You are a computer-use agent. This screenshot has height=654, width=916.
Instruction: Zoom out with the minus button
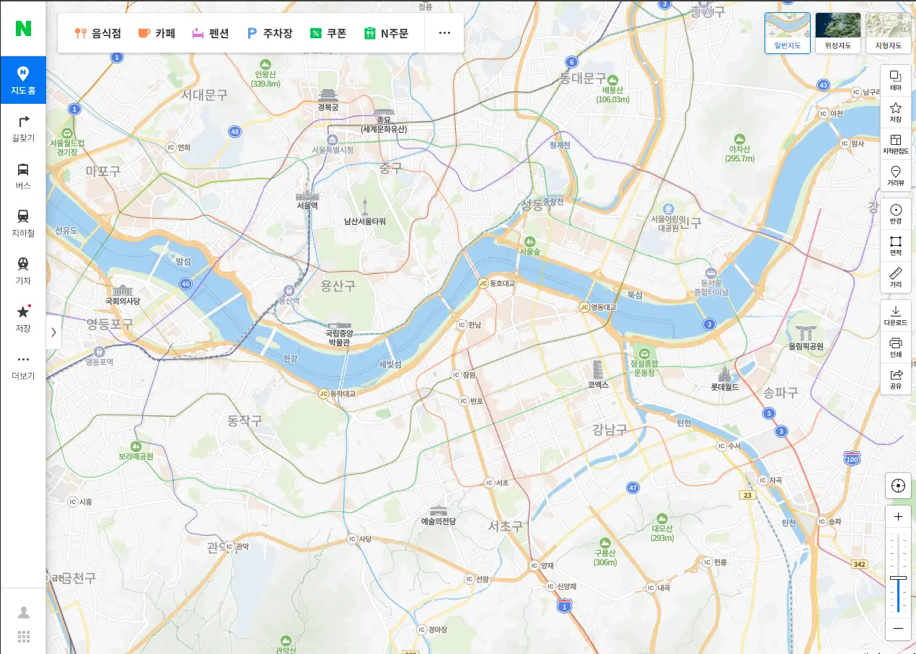[898, 629]
